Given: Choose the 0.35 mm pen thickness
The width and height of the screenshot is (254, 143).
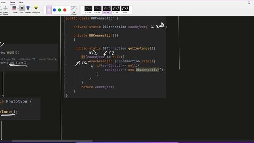Looking at the screenshot, I should (98, 10).
